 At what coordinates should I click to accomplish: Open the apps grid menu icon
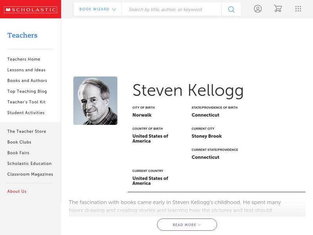coord(298,9)
